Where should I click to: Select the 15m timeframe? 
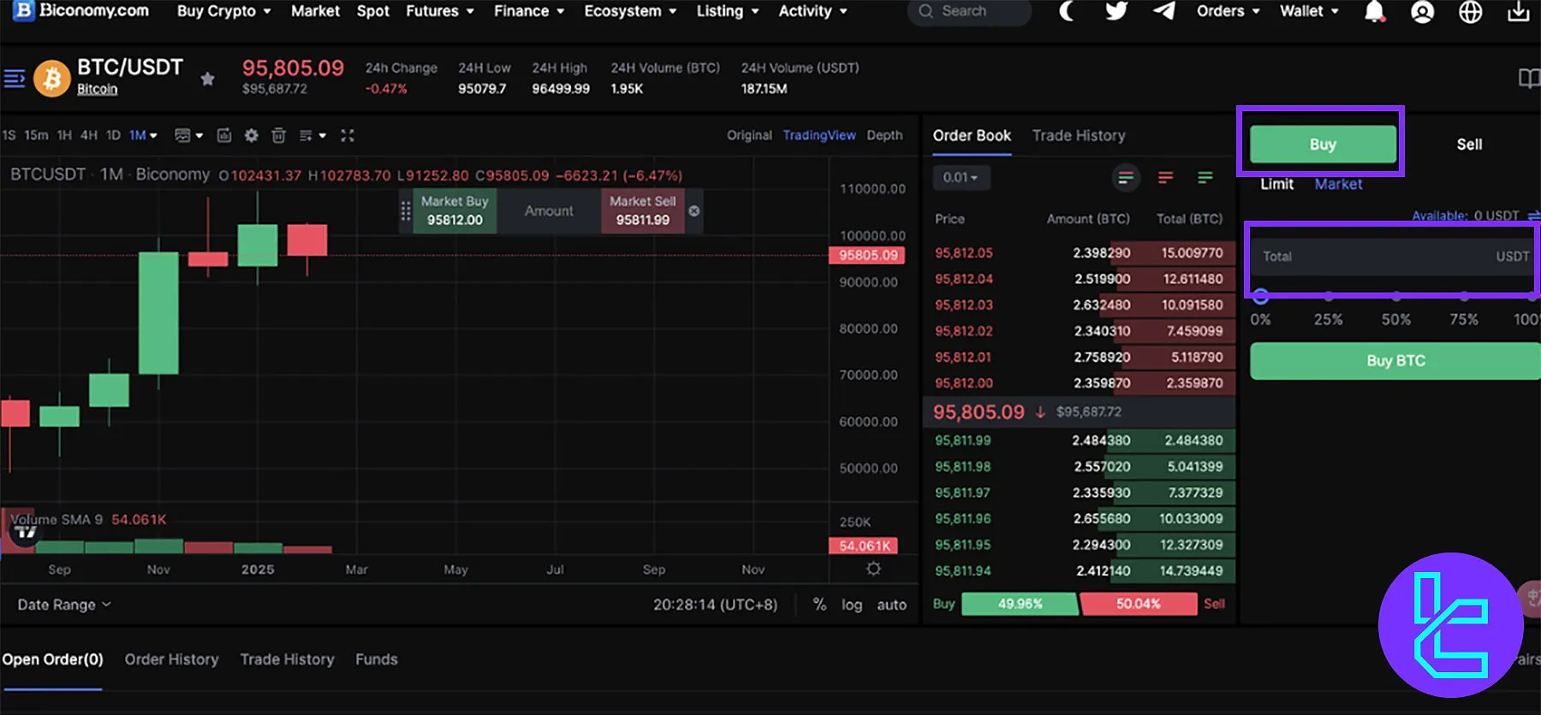point(36,135)
